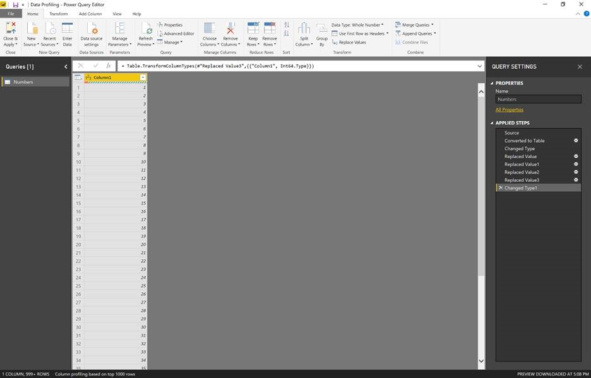Click the query Name input field
This screenshot has width=591, height=378.
(x=538, y=99)
